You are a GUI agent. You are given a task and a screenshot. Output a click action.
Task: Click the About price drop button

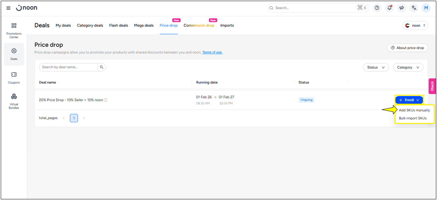click(x=407, y=48)
